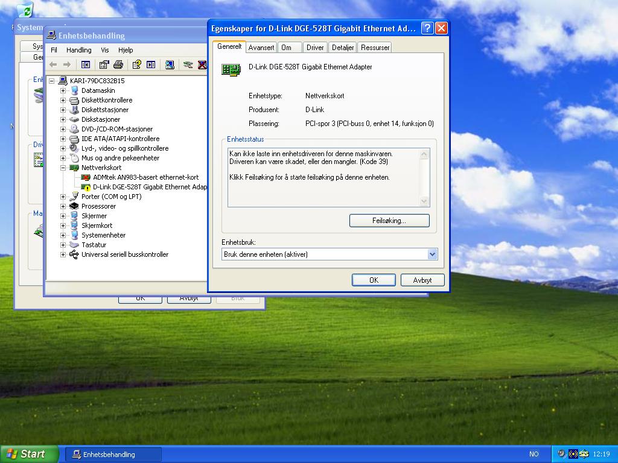This screenshot has height=463, width=618.
Task: Click the Tastatur keyboard icon
Action: pos(74,245)
